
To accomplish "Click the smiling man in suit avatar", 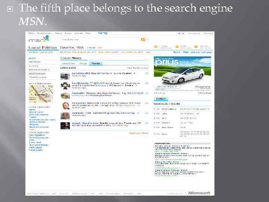I will (65, 105).
